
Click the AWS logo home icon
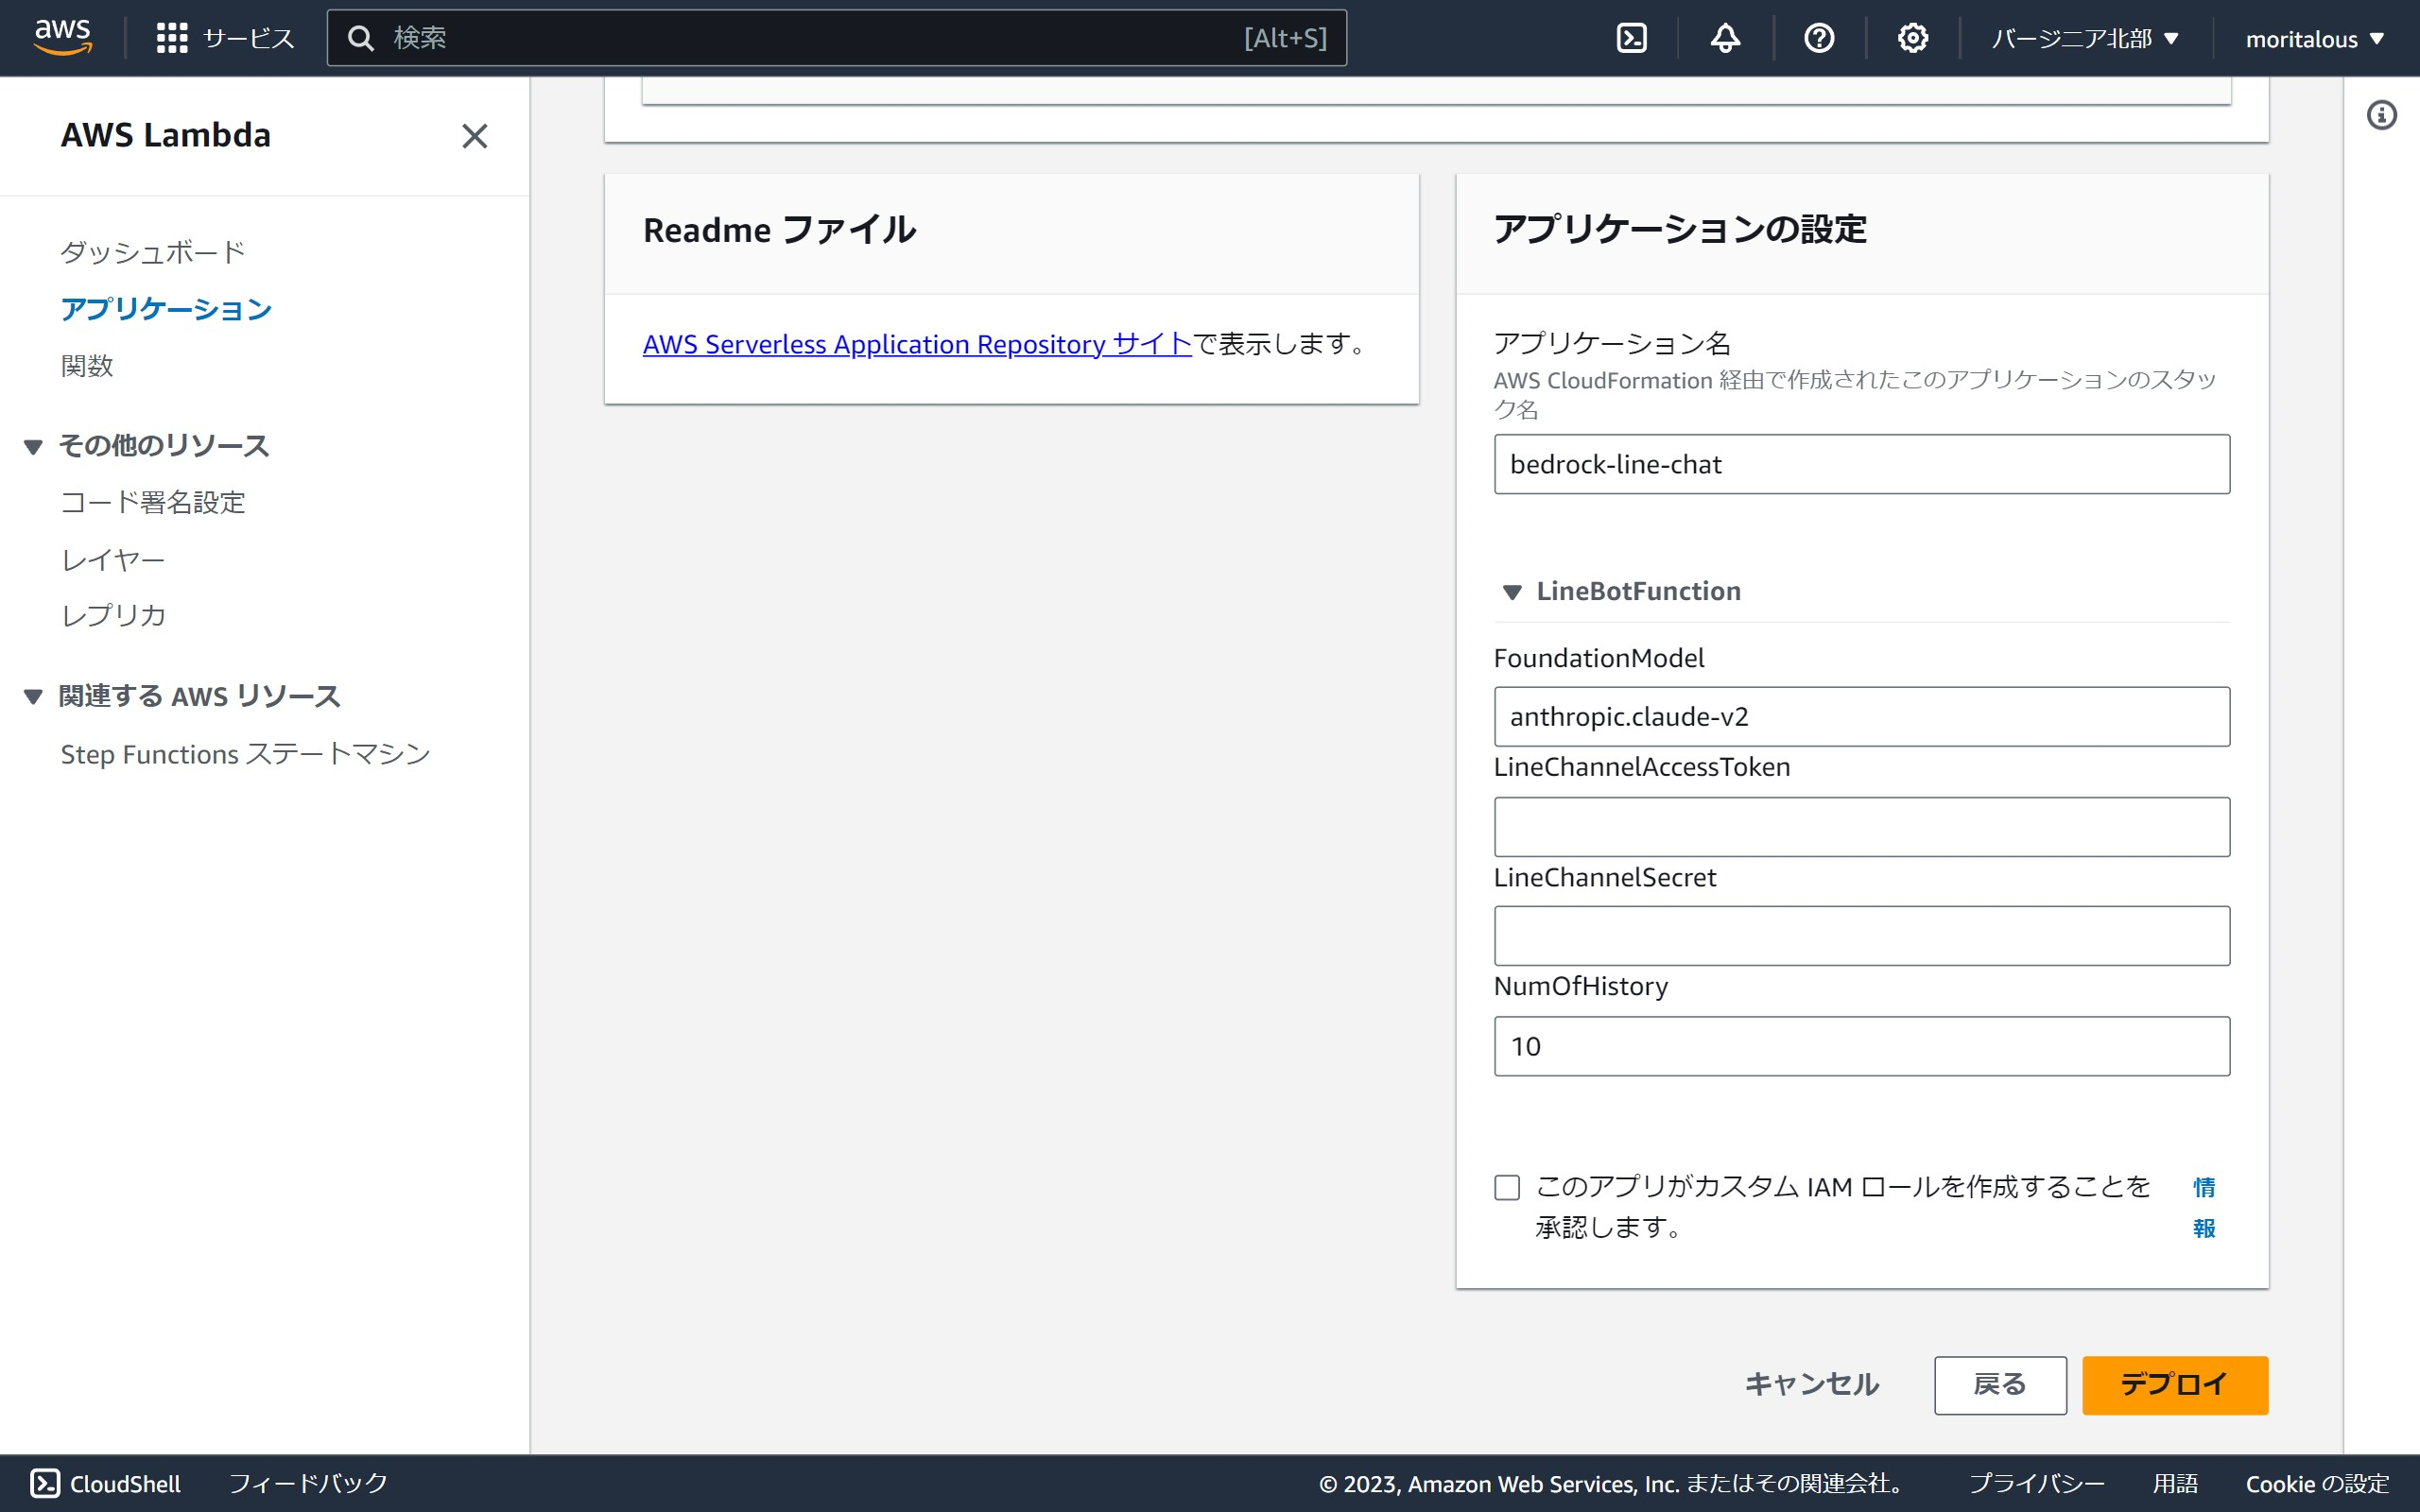(x=62, y=37)
